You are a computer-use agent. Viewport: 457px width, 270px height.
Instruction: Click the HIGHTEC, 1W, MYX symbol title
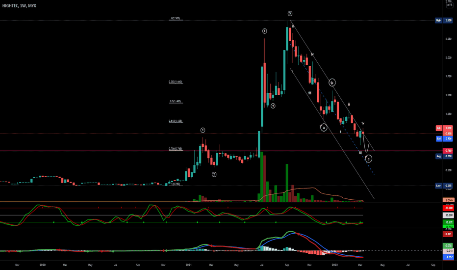19,5
